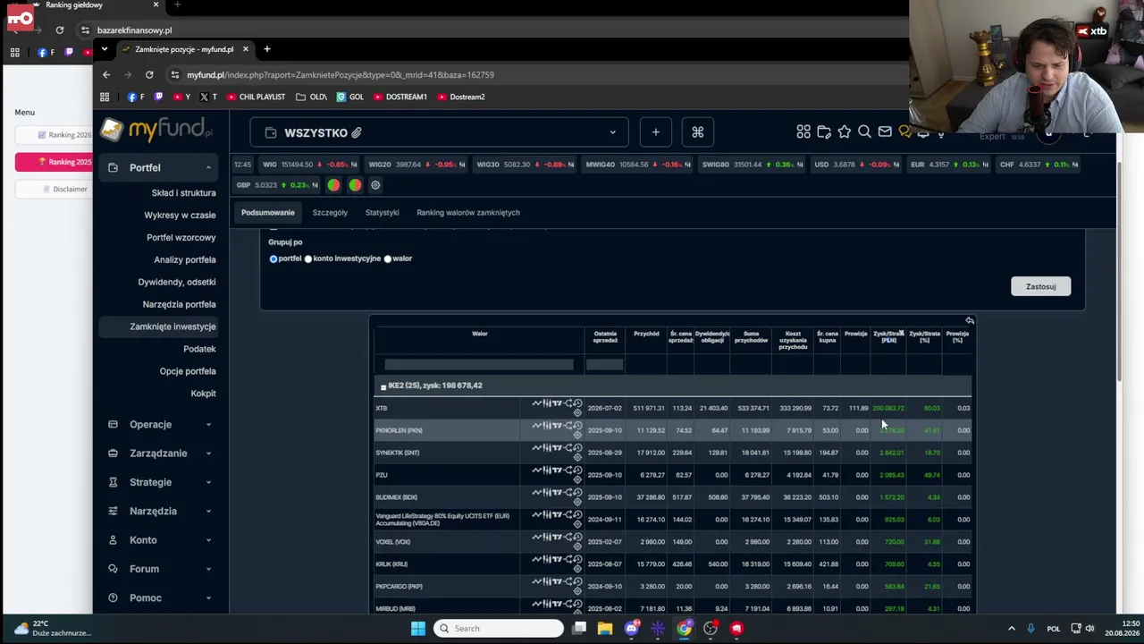Open the Windows Start menu
1144x644 pixels.
click(x=418, y=628)
